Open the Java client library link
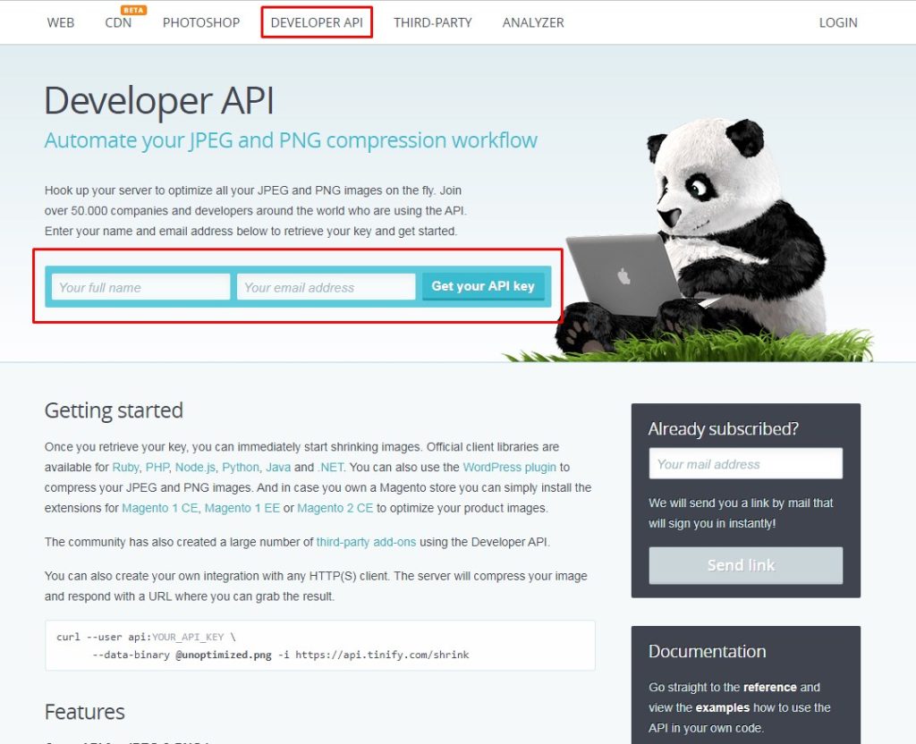The height and width of the screenshot is (744, 916). point(278,467)
